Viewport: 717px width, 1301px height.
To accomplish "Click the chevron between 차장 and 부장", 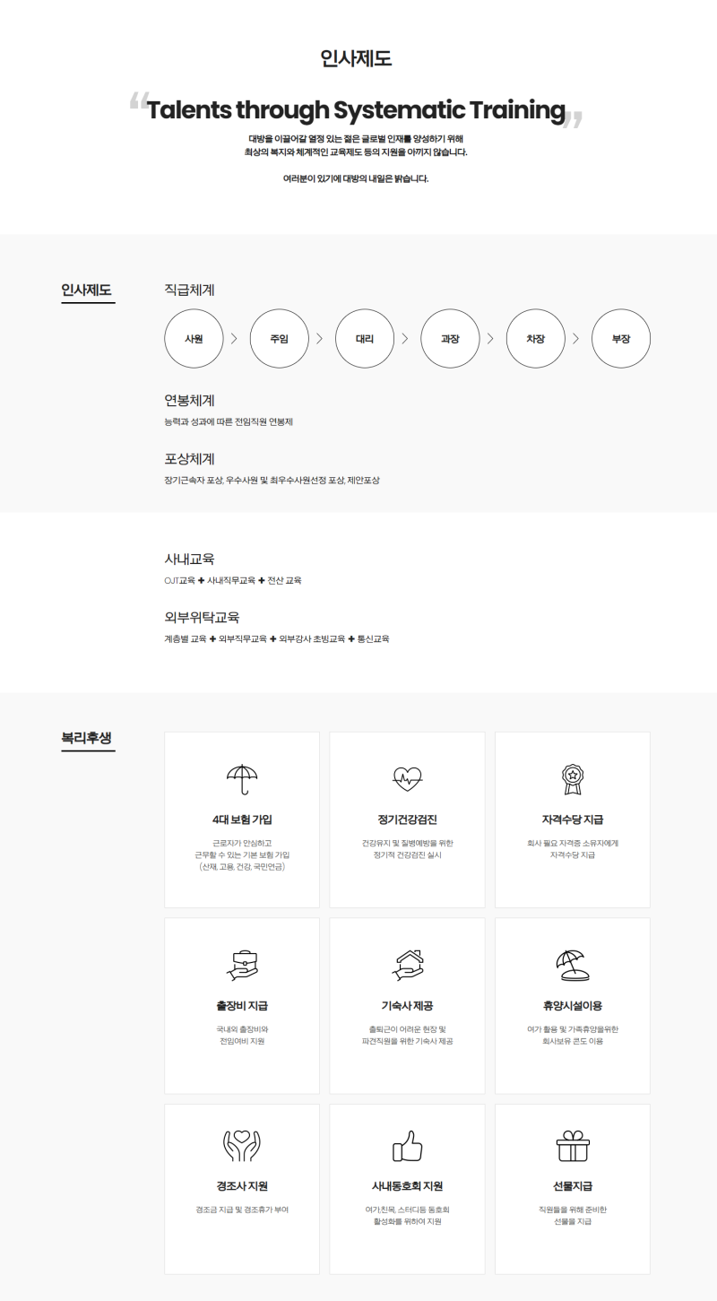I will [576, 339].
